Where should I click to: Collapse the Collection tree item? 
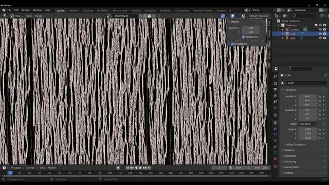tap(279, 25)
